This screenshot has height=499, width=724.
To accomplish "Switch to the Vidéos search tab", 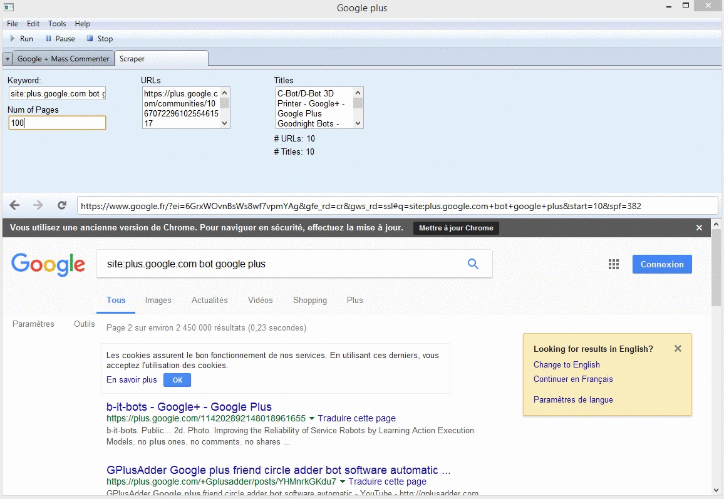I will click(261, 300).
